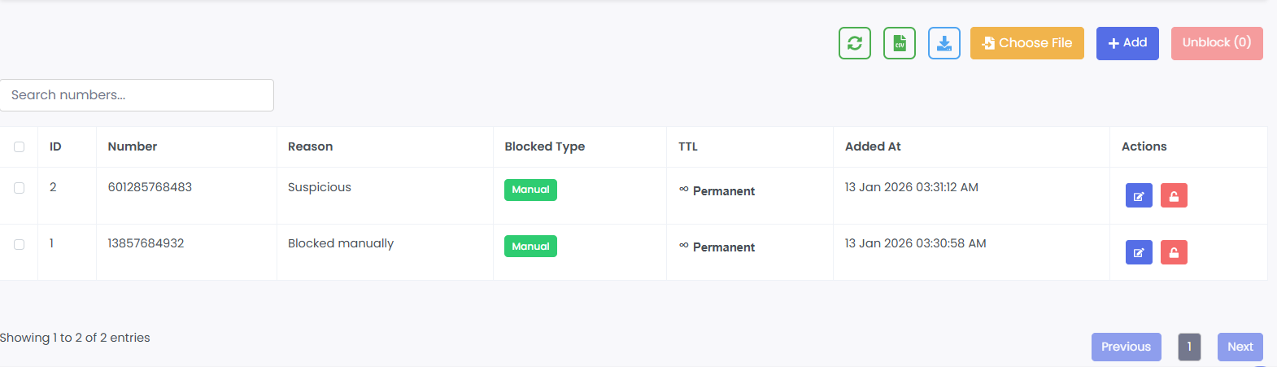Toggle the select-all checkbox in header
1277x367 pixels.
(x=20, y=147)
